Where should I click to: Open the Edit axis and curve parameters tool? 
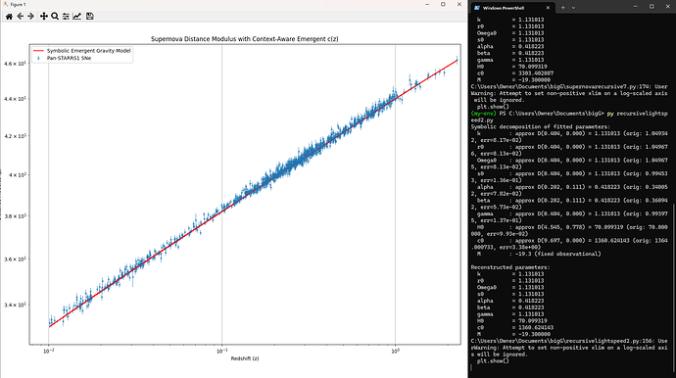click(x=76, y=17)
